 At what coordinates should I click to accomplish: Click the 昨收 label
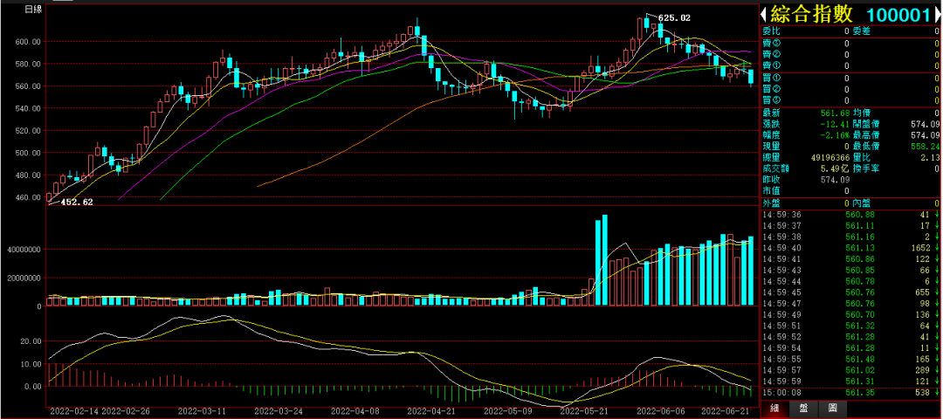click(770, 180)
